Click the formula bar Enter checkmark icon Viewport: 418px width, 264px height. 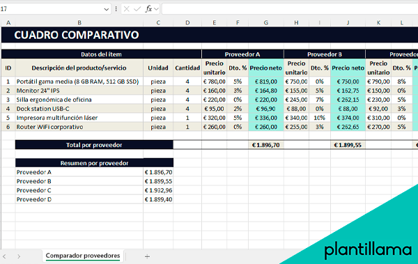point(137,9)
